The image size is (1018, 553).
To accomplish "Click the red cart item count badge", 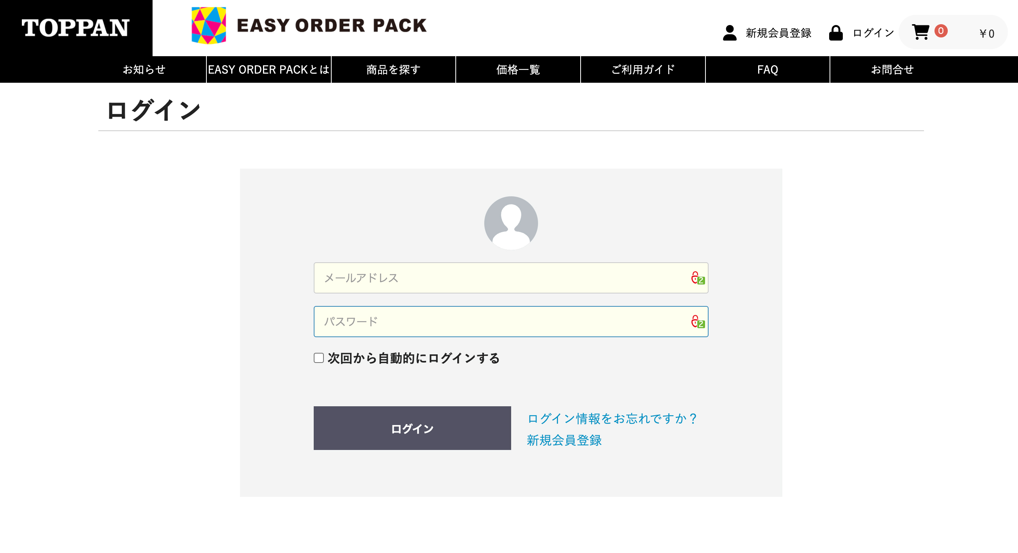I will (x=940, y=31).
